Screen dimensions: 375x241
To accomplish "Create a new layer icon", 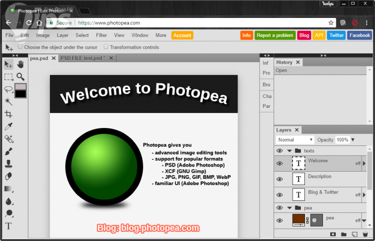I will (x=354, y=234).
